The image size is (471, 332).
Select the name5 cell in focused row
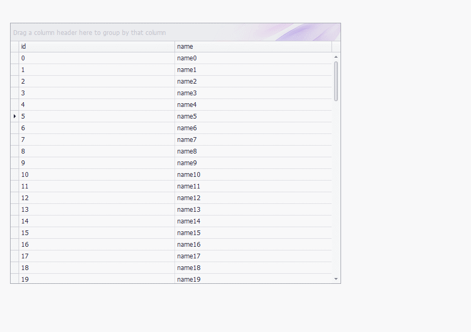253,116
